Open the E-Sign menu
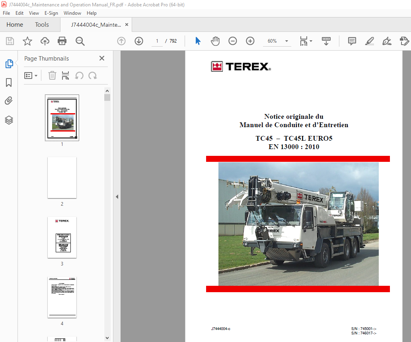The width and height of the screenshot is (411, 342). tap(51, 13)
